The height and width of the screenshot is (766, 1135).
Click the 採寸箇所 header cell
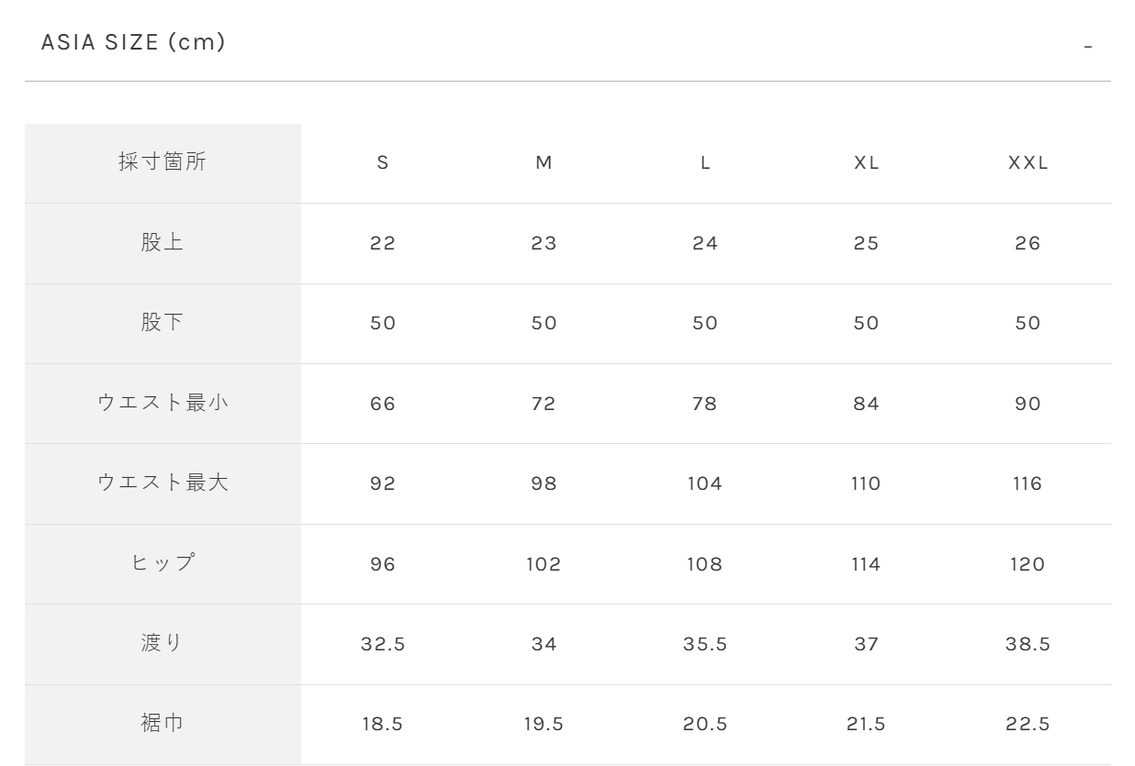[x=163, y=163]
